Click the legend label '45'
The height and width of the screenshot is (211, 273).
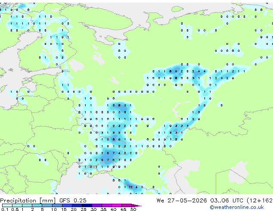123,209
